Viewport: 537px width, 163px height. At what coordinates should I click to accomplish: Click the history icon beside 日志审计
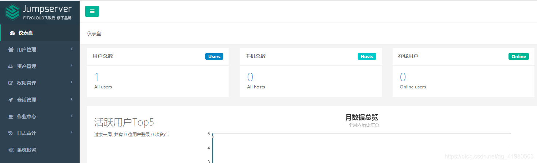[x=11, y=134]
